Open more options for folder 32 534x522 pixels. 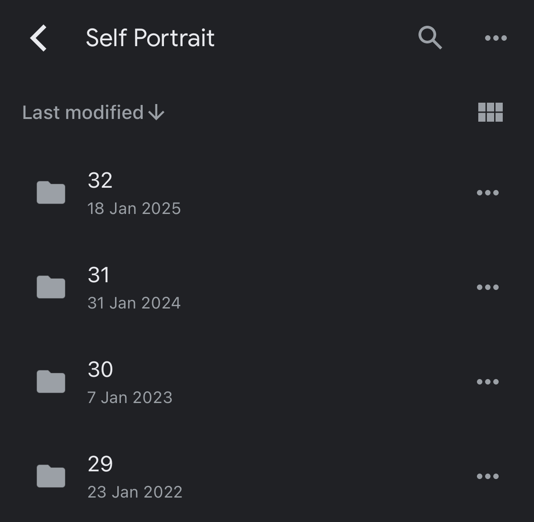pos(487,193)
